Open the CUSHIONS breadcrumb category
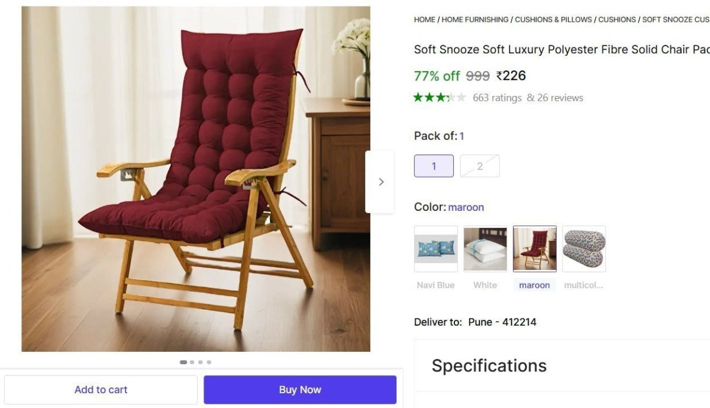Screen dimensions: 710x408 coord(617,20)
